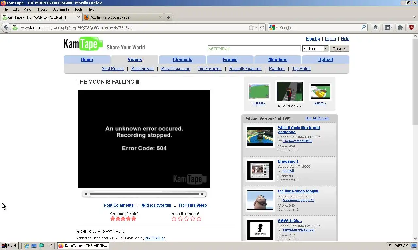The height and width of the screenshot is (250, 418).
Task: Rate this video one star
Action: pos(174,219)
